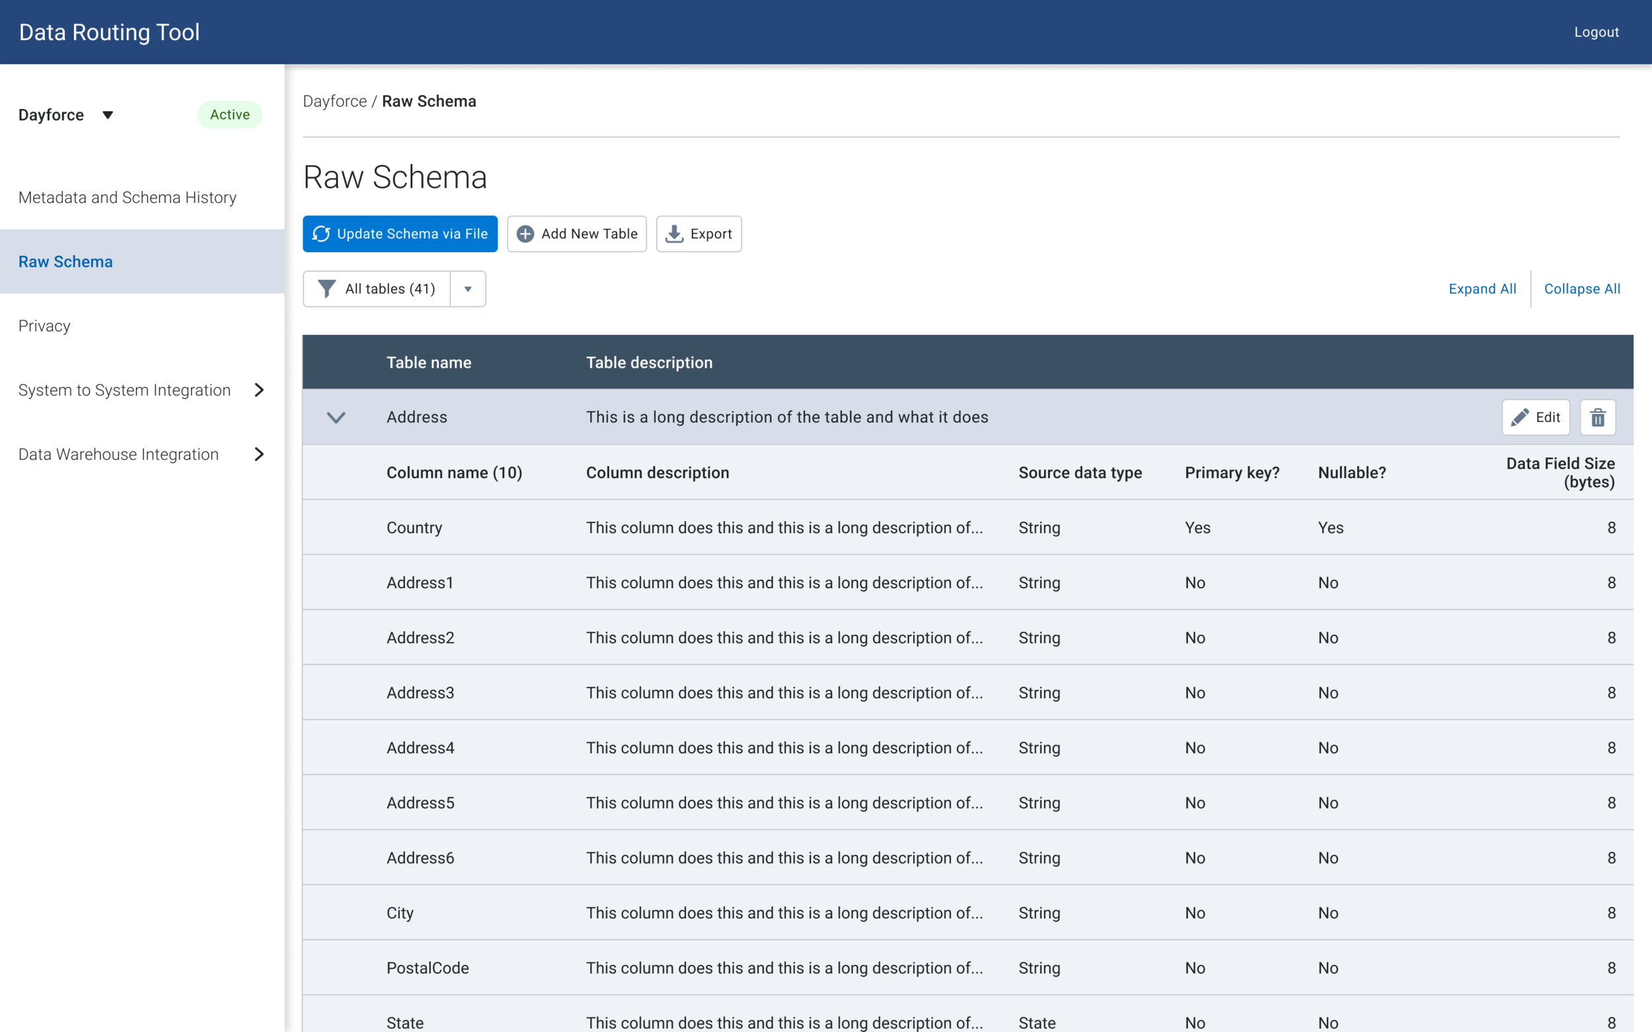Open the All tables filter dropdown arrow
The width and height of the screenshot is (1652, 1032).
(x=468, y=289)
